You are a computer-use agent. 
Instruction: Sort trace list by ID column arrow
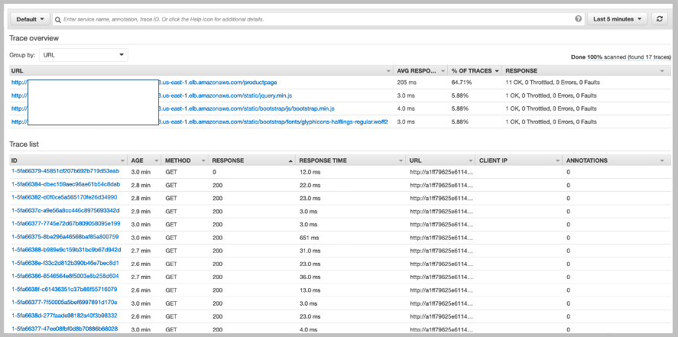(123, 160)
